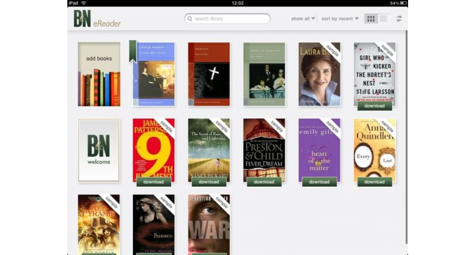Click the B&N eReader logo
The image size is (476, 255).
97,19
